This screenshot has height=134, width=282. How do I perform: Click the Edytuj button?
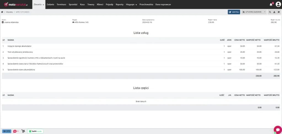pyautogui.click(x=234, y=12)
